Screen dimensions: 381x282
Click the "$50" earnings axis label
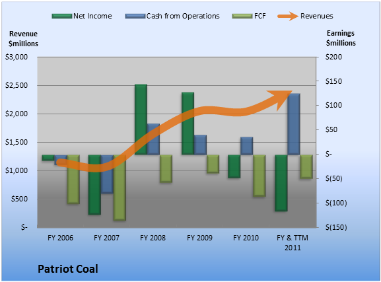331,129
